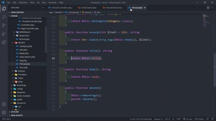Open Subscription.php in the file tree

click(27, 57)
